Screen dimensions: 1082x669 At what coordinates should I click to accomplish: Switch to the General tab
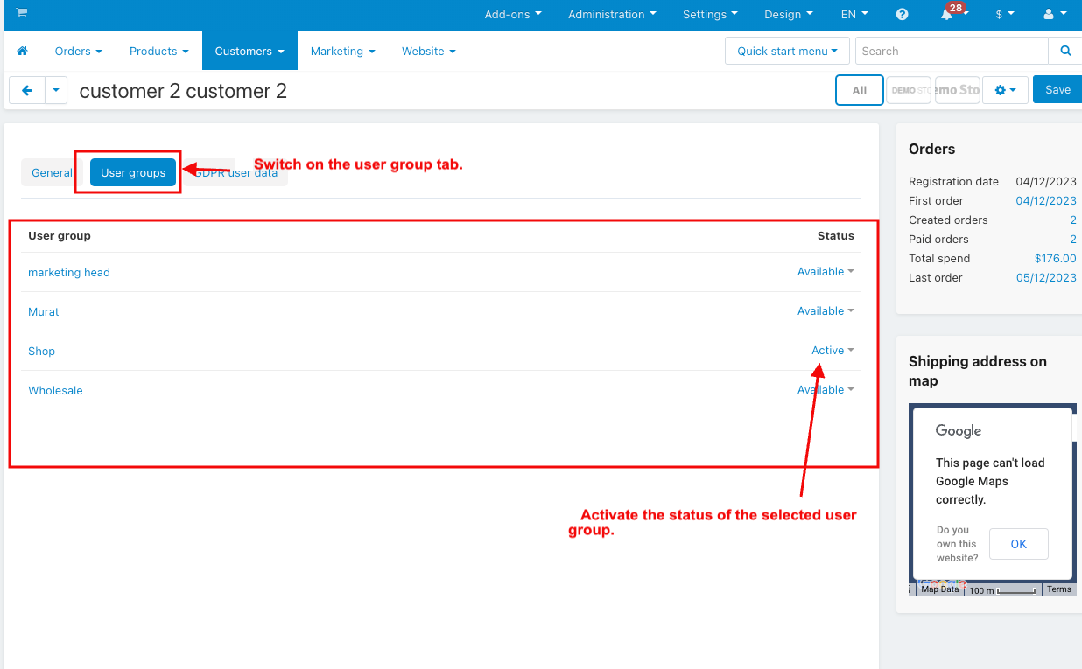pos(52,173)
